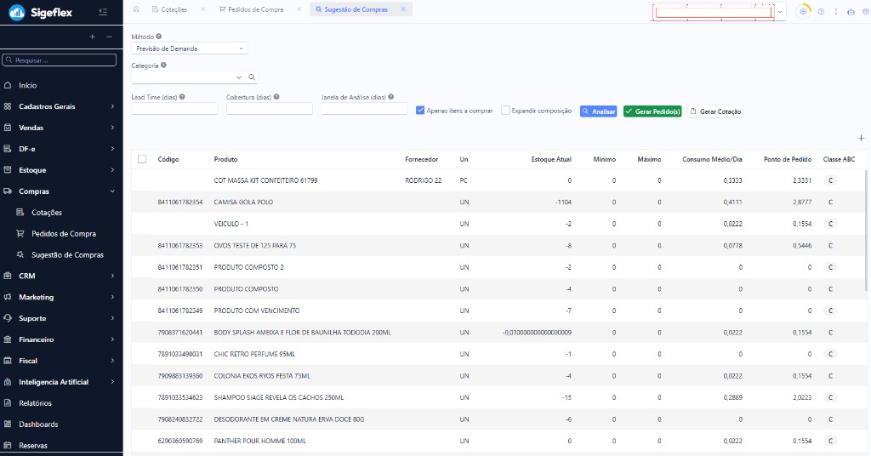Expand the DF-e menu chevron
Image resolution: width=871 pixels, height=456 pixels.
point(112,149)
